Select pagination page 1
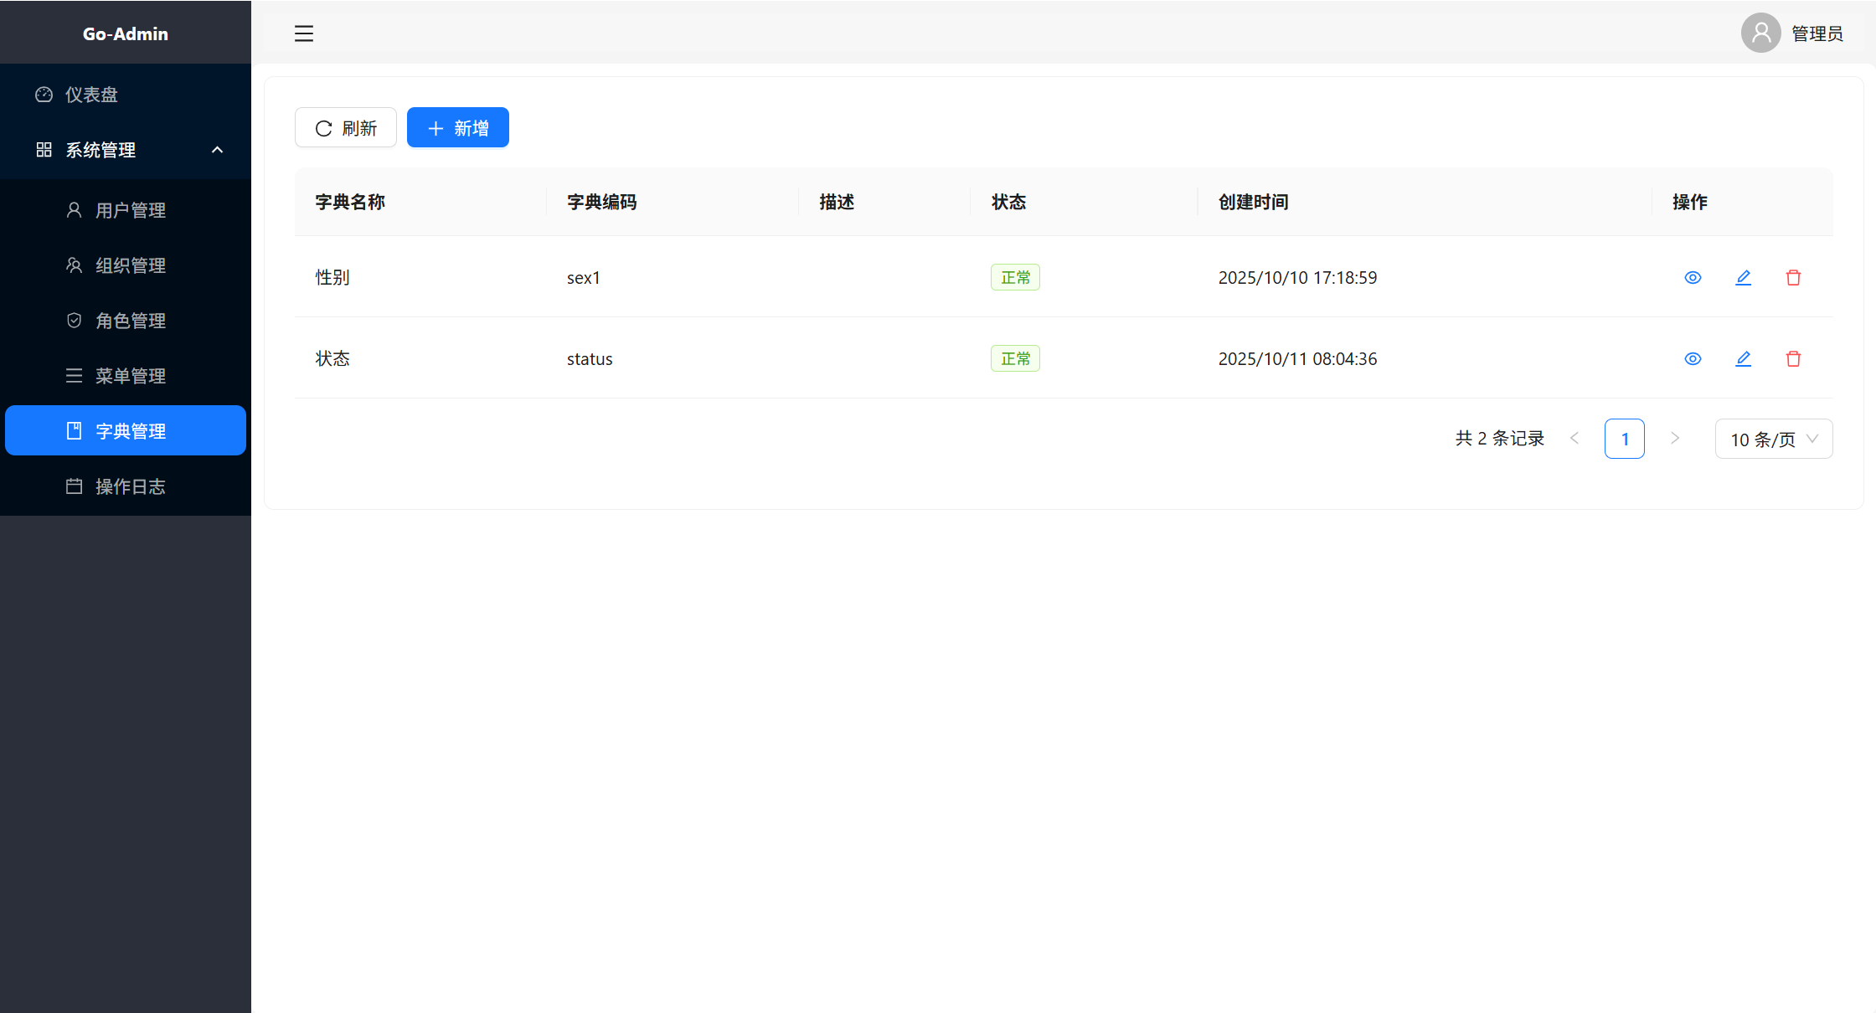Screen dimensions: 1876x1013 (x=1624, y=439)
